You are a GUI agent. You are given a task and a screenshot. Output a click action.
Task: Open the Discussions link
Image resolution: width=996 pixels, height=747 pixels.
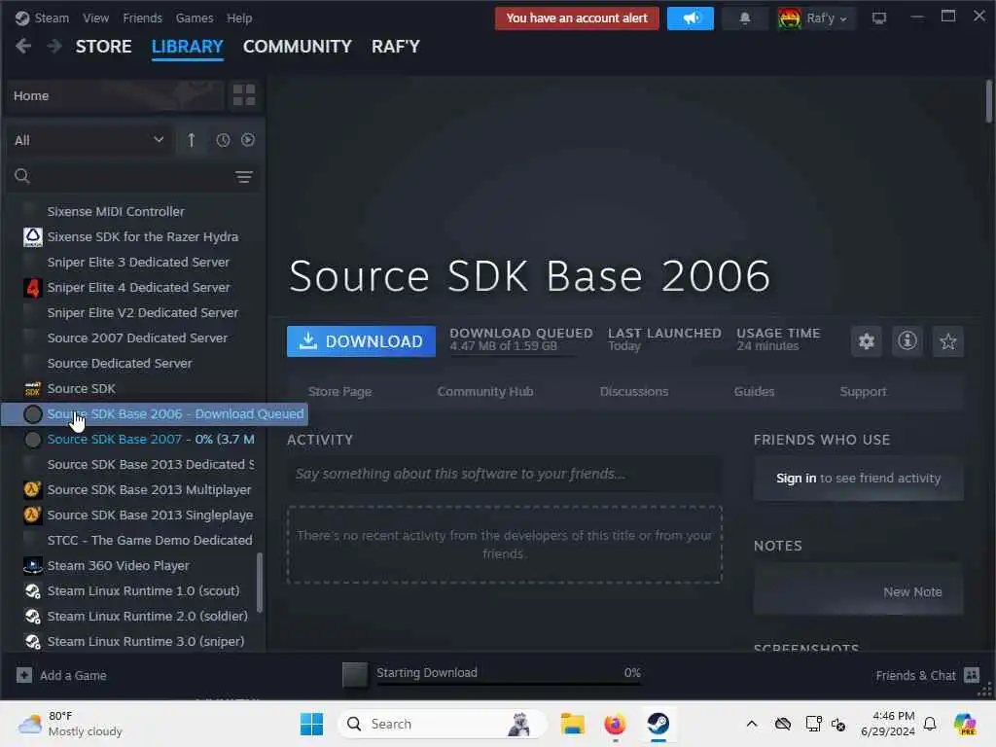click(x=634, y=392)
